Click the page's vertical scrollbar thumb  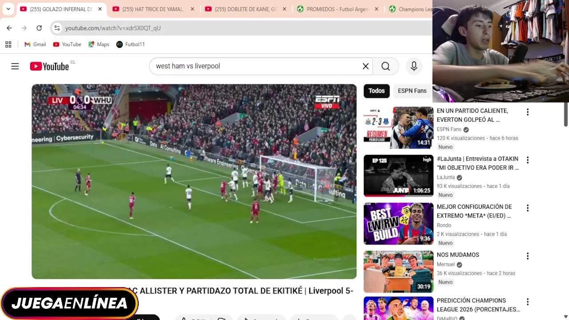coord(566,115)
